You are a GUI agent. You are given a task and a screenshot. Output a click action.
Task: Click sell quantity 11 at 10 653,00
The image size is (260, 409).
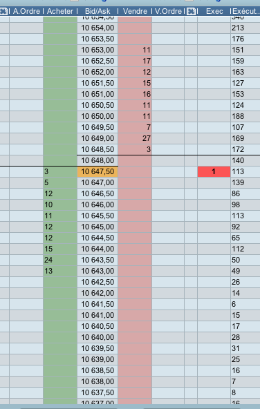click(x=135, y=50)
